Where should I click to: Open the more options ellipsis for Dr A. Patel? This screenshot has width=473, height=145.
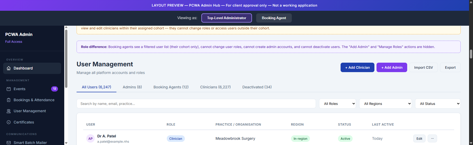tap(432, 138)
